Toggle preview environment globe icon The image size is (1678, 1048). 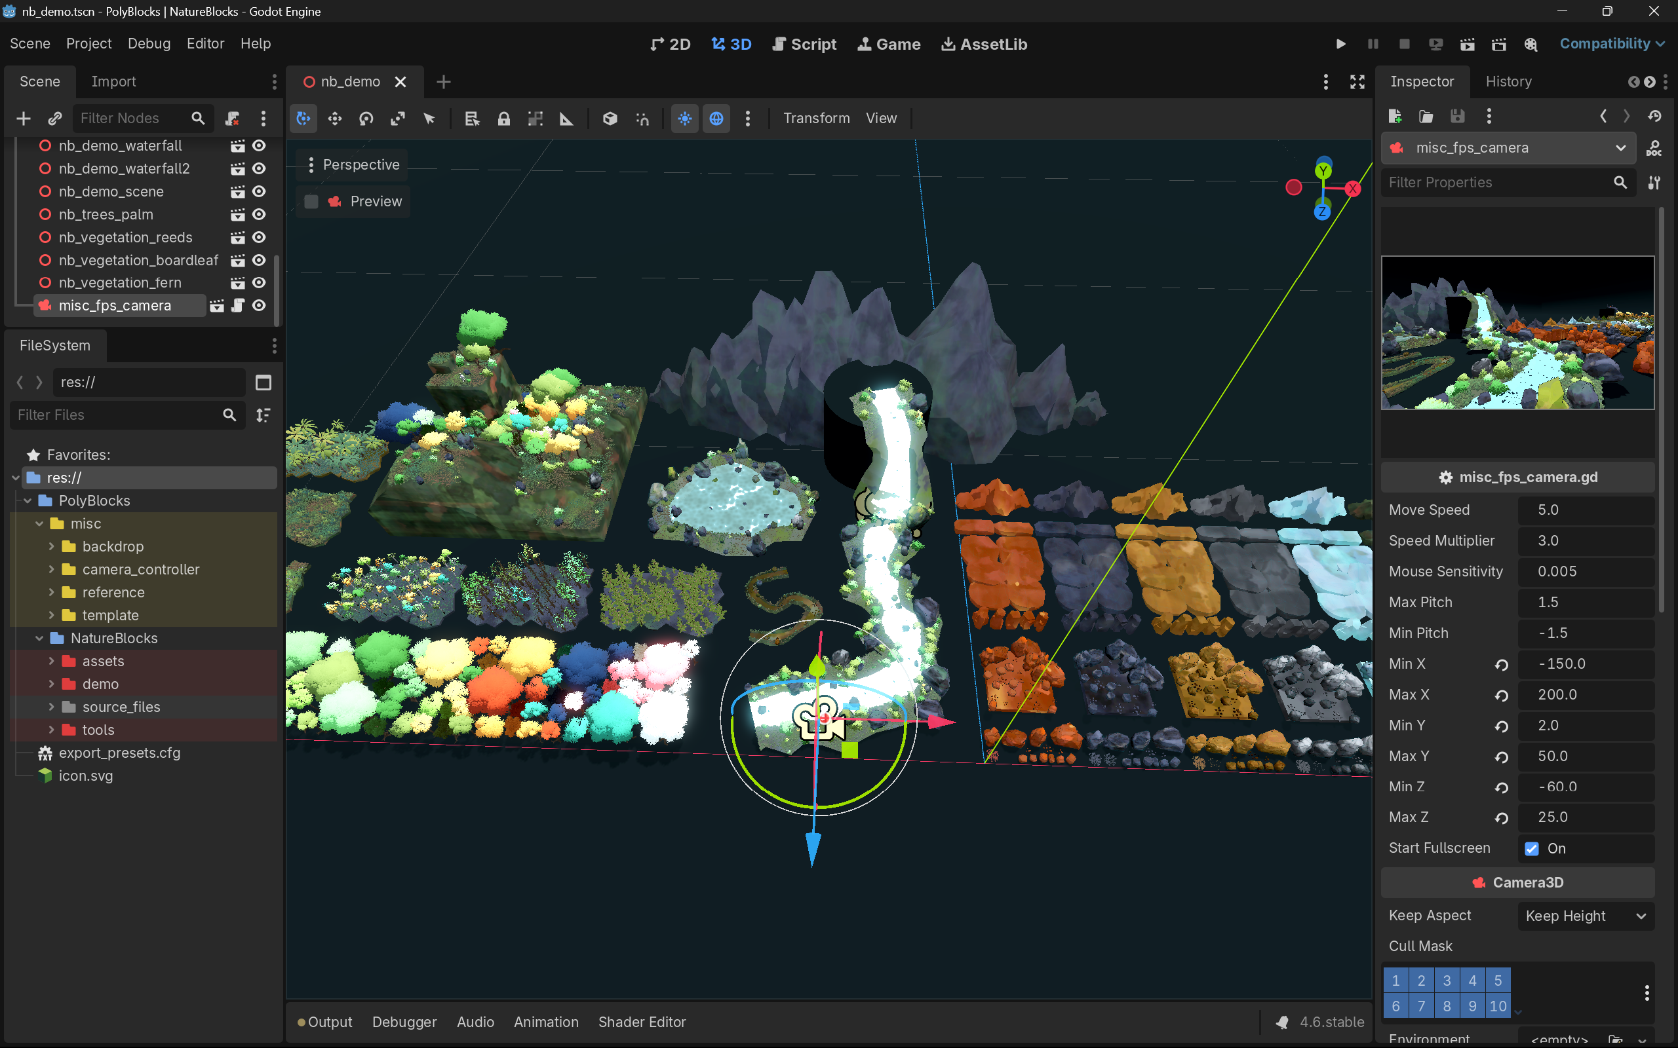coord(716,119)
